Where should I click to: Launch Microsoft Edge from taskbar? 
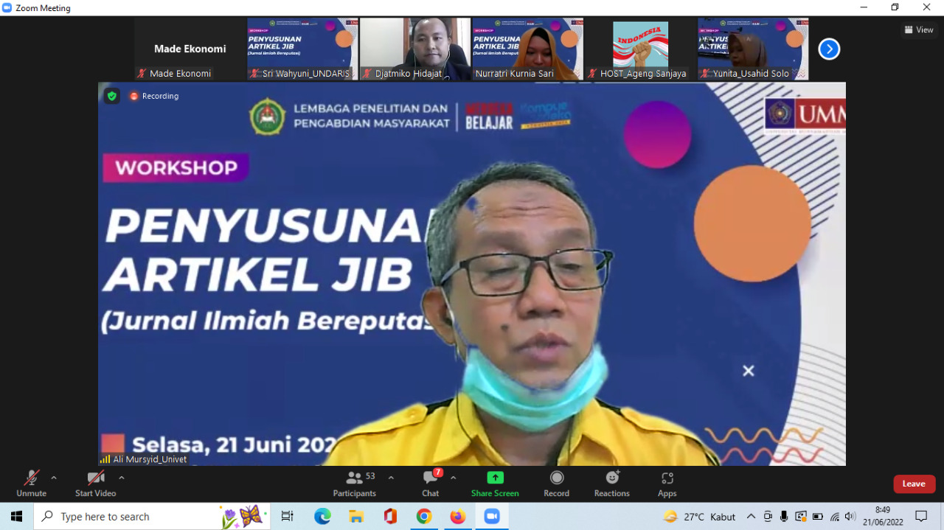(322, 517)
